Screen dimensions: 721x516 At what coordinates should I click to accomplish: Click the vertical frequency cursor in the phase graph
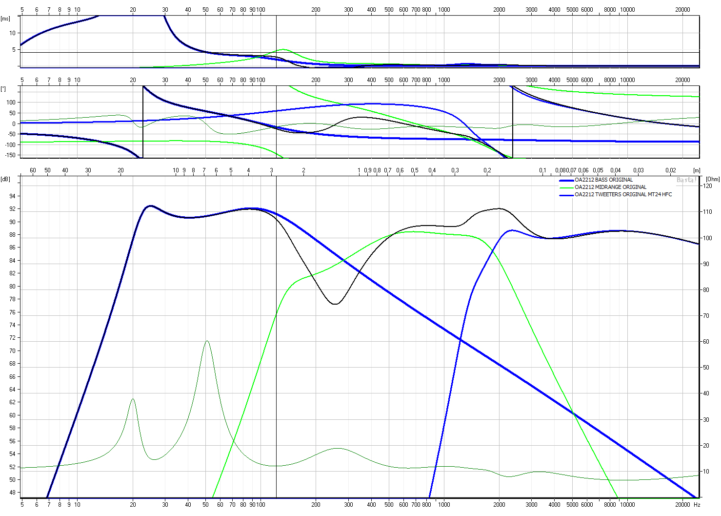[276, 122]
